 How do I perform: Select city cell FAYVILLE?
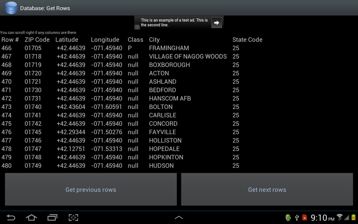162,132
